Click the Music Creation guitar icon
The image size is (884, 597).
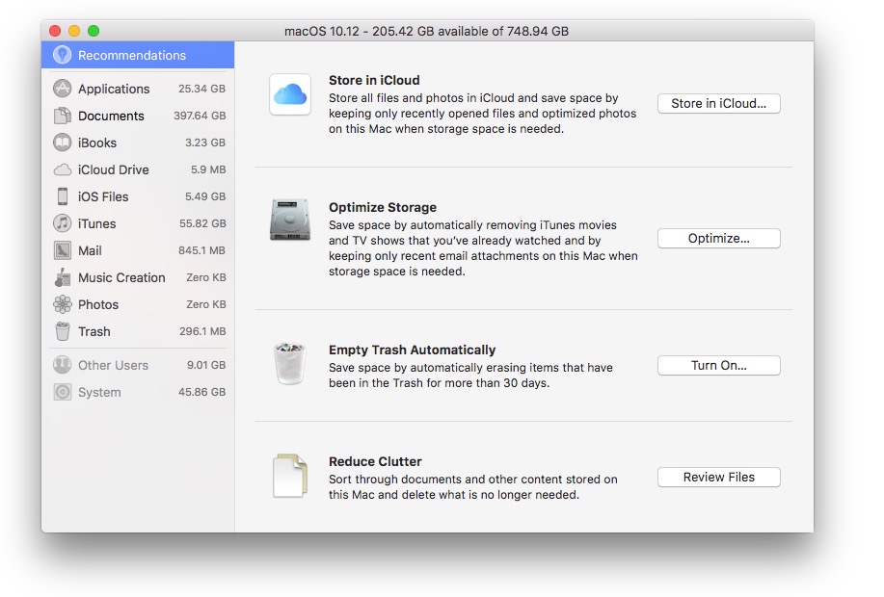click(x=63, y=277)
